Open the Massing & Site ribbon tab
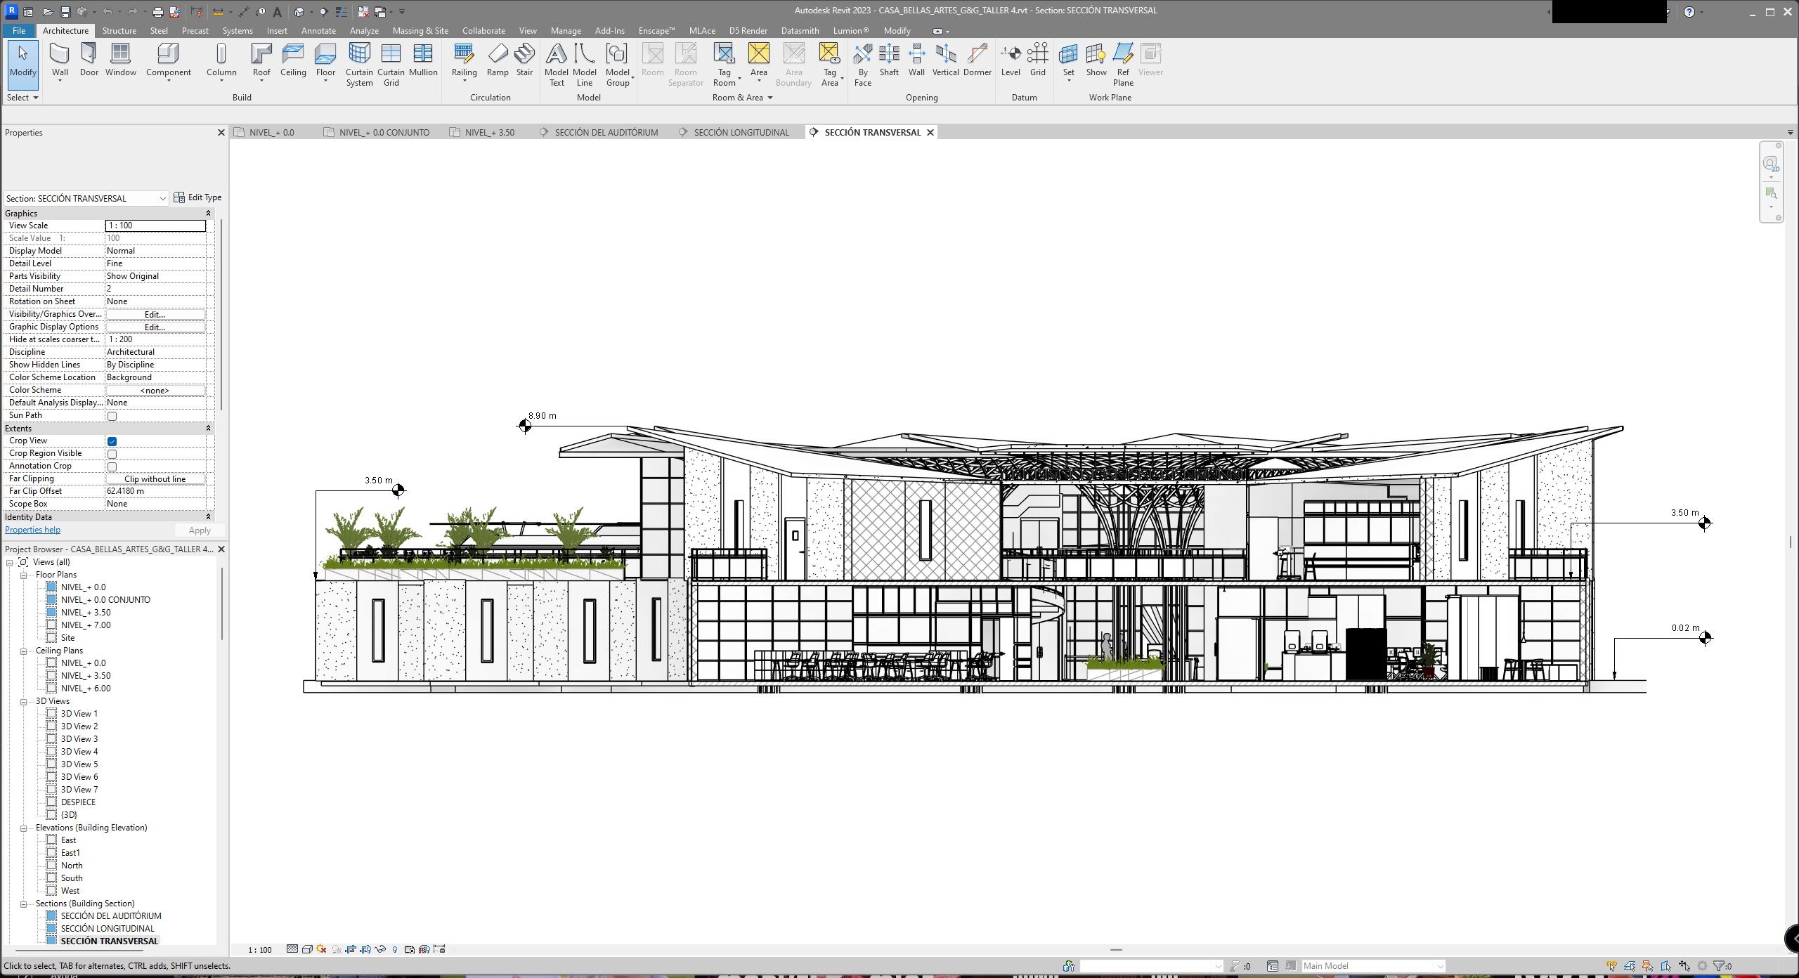 point(420,31)
